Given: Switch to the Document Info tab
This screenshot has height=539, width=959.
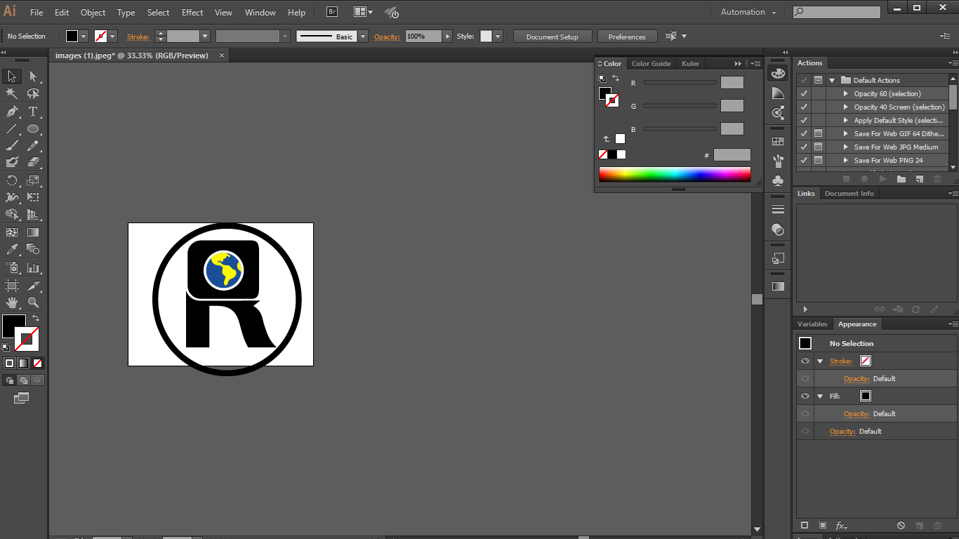Looking at the screenshot, I should [849, 193].
